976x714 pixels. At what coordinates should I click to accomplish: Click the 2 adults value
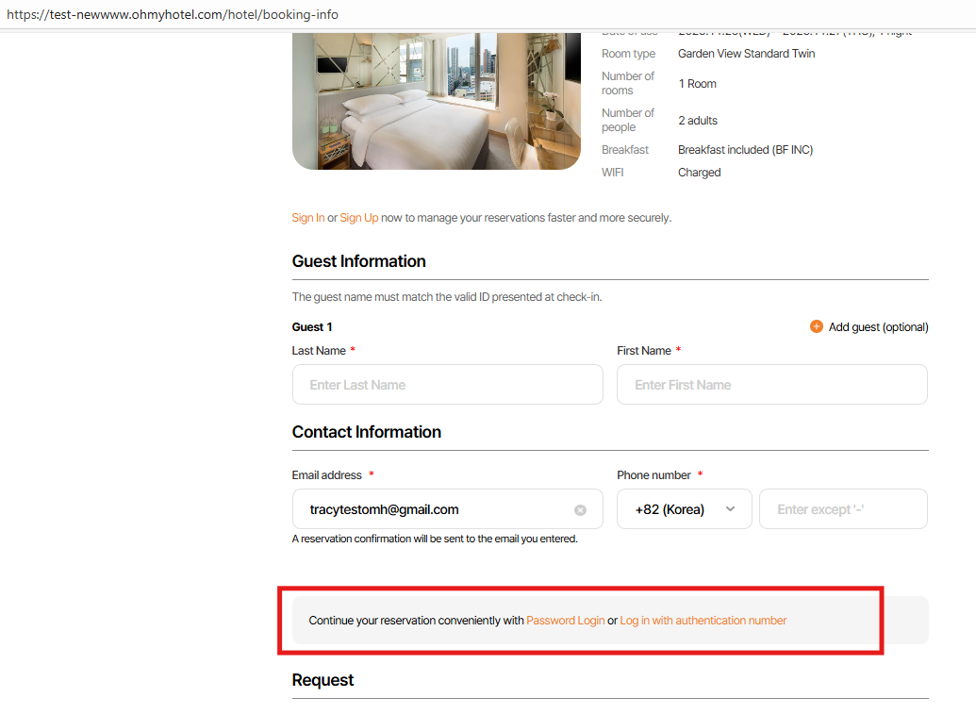tap(698, 121)
